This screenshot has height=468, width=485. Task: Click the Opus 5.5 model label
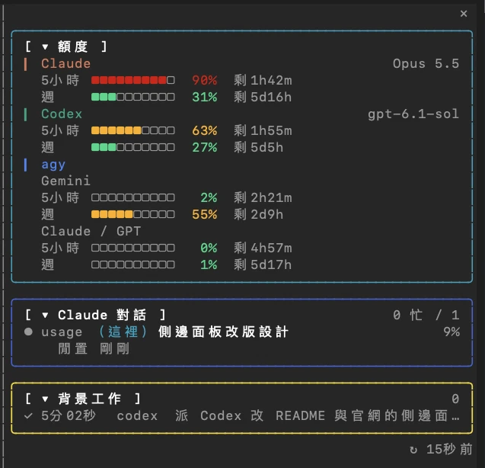click(426, 63)
